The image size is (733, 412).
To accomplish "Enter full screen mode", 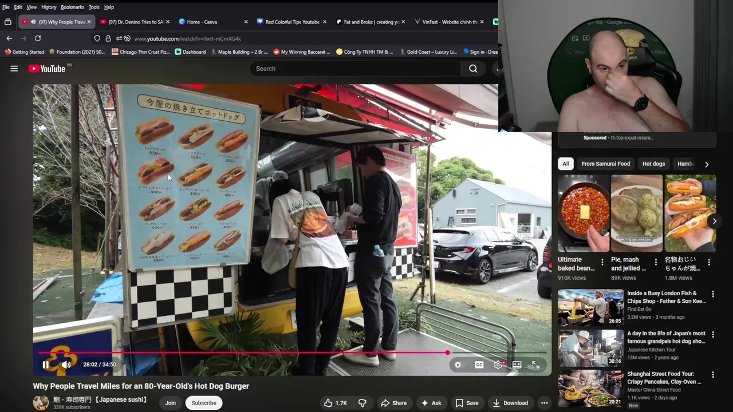I will [x=535, y=365].
